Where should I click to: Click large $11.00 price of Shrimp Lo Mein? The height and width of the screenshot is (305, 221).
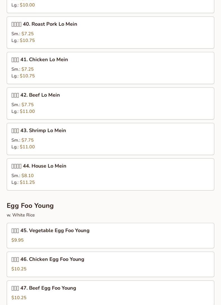click(27, 147)
